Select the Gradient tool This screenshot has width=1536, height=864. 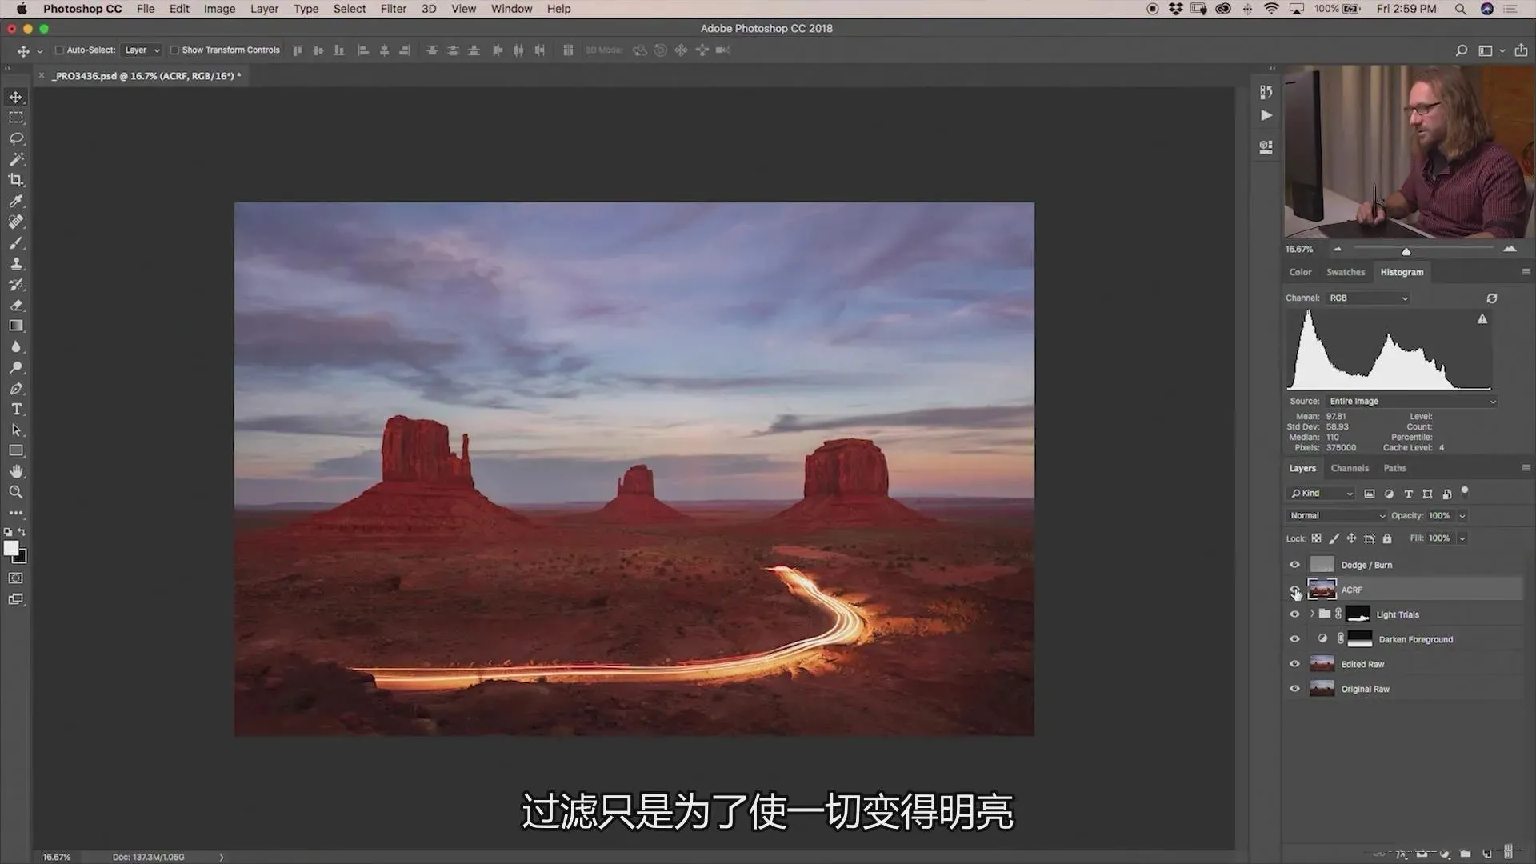[16, 326]
